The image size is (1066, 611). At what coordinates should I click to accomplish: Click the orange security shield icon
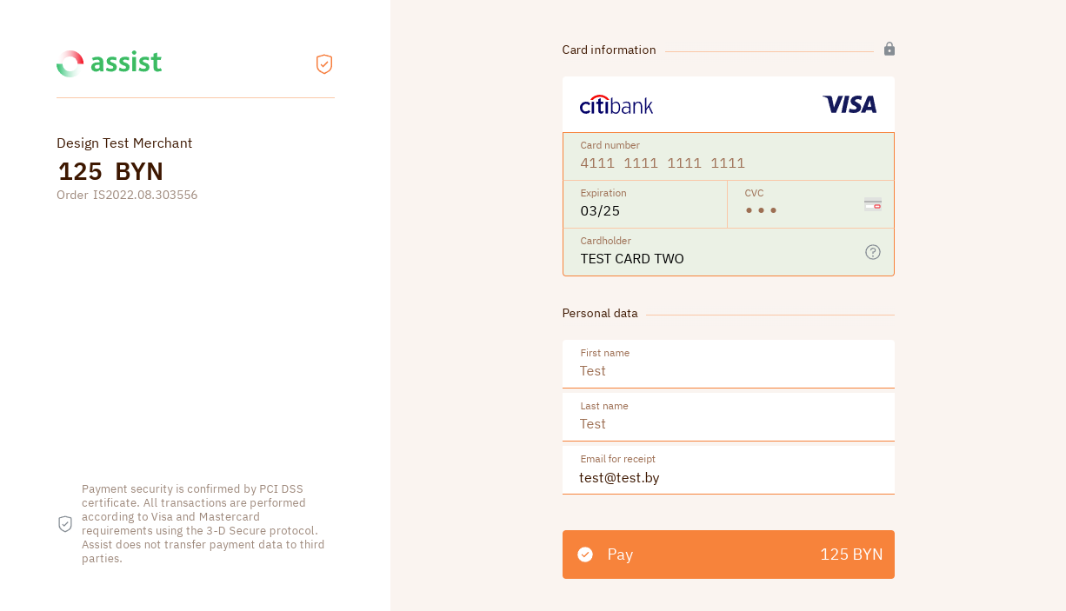[324, 64]
